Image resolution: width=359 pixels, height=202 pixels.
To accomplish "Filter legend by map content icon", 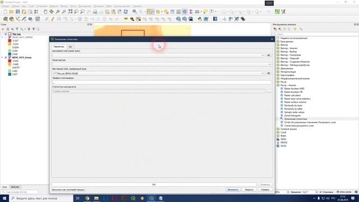I will [17, 29].
